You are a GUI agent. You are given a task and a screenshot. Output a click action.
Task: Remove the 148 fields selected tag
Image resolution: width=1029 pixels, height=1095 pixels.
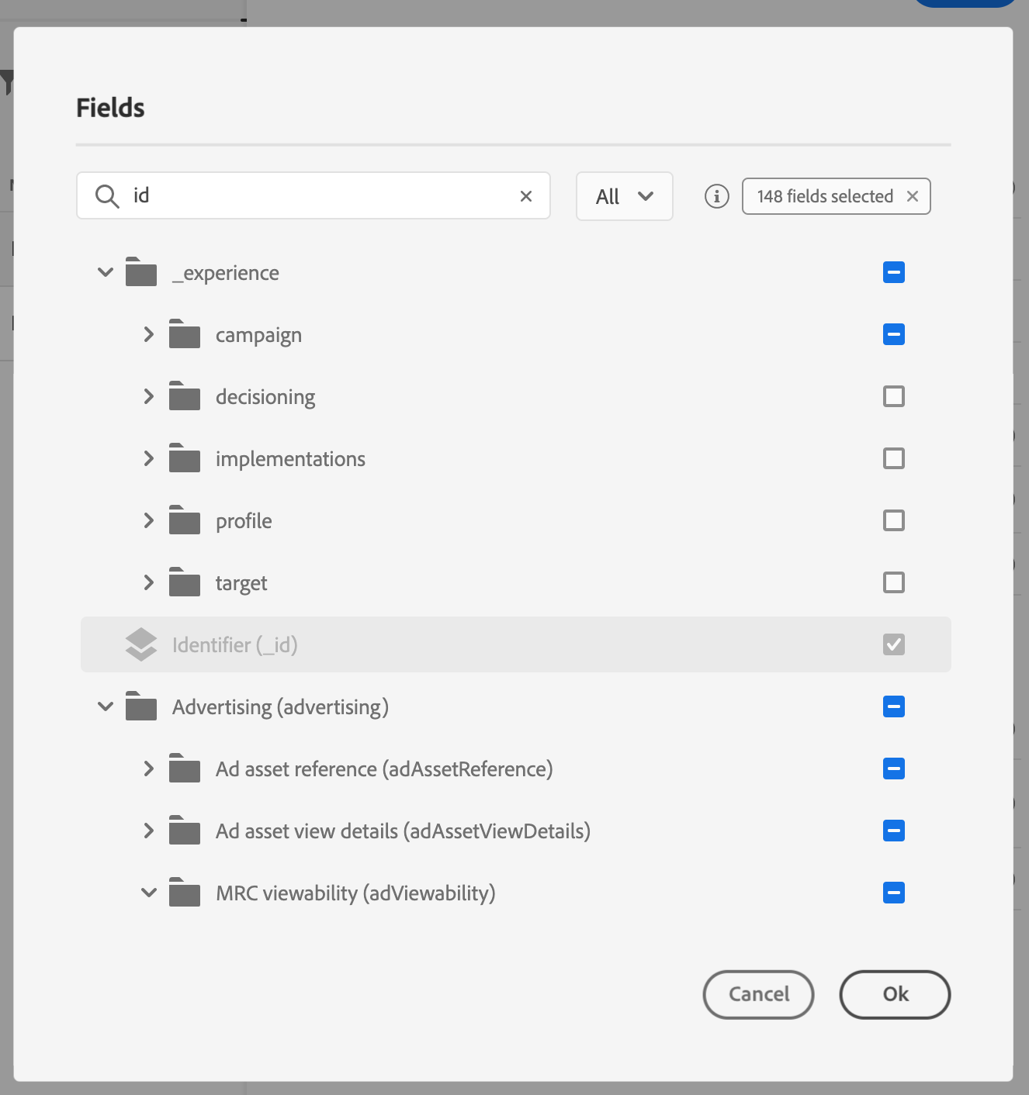[913, 196]
